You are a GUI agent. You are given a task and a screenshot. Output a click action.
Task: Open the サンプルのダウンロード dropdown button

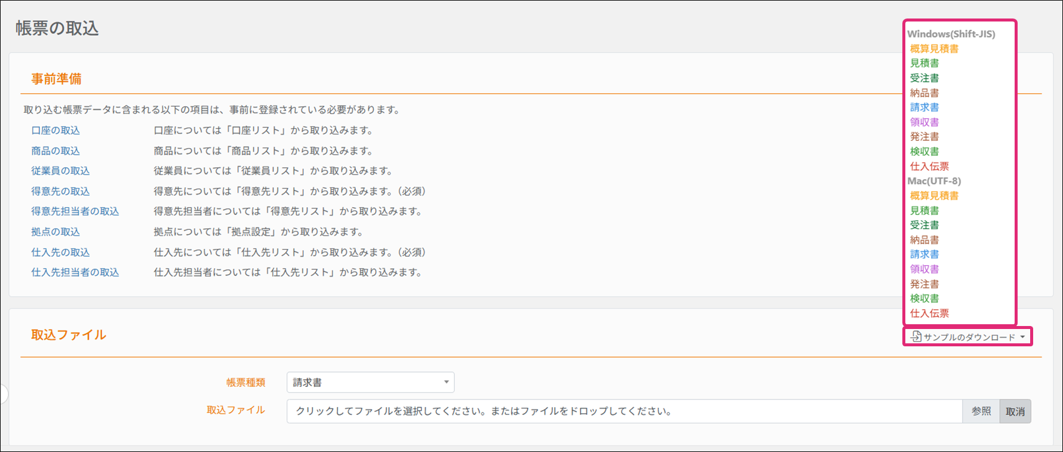pos(969,337)
